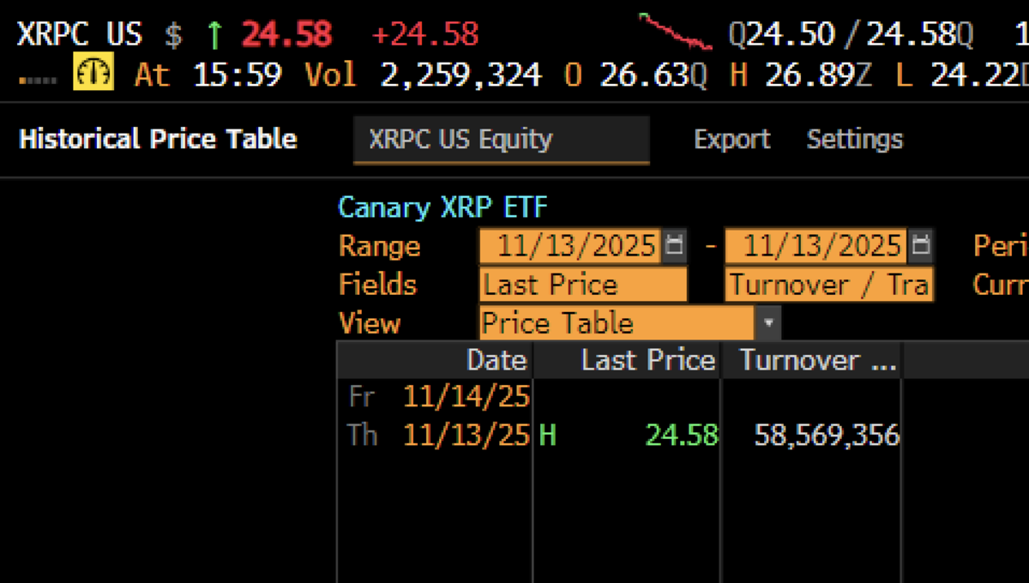Screen dimensions: 1029x583
Task: Open the Last Price field selector
Action: coord(583,285)
